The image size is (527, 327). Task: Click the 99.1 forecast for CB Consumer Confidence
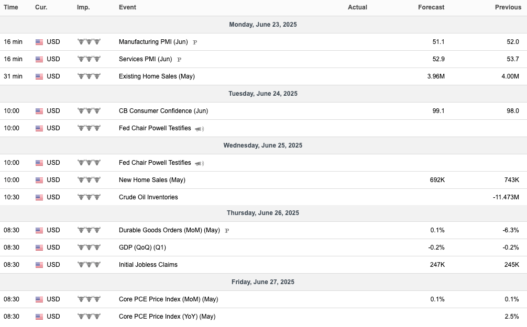pos(438,111)
